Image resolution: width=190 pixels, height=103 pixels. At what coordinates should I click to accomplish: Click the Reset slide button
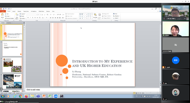[22, 16]
